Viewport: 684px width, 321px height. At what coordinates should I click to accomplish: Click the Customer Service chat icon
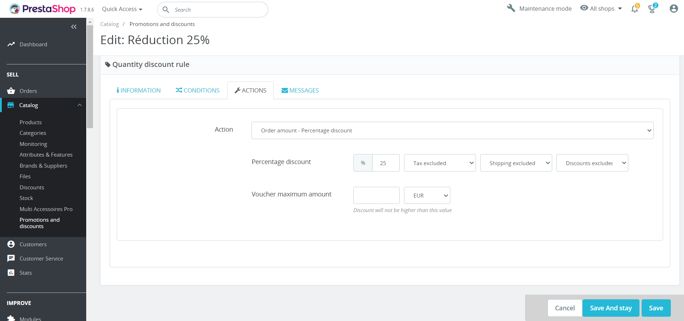pyautogui.click(x=11, y=258)
